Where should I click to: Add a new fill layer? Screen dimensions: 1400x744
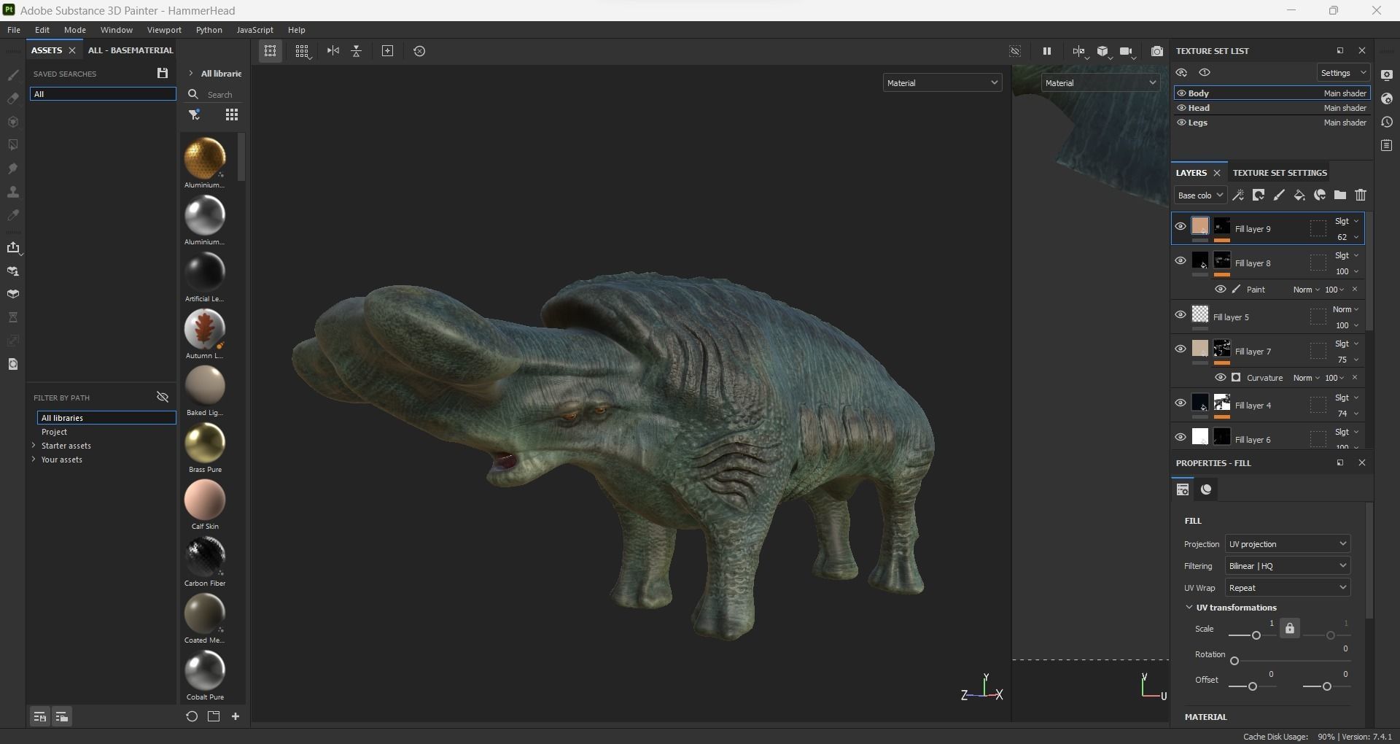pos(1299,195)
